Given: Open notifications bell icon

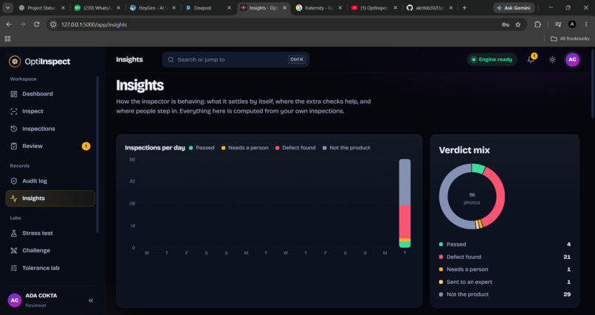Looking at the screenshot, I should [531, 60].
